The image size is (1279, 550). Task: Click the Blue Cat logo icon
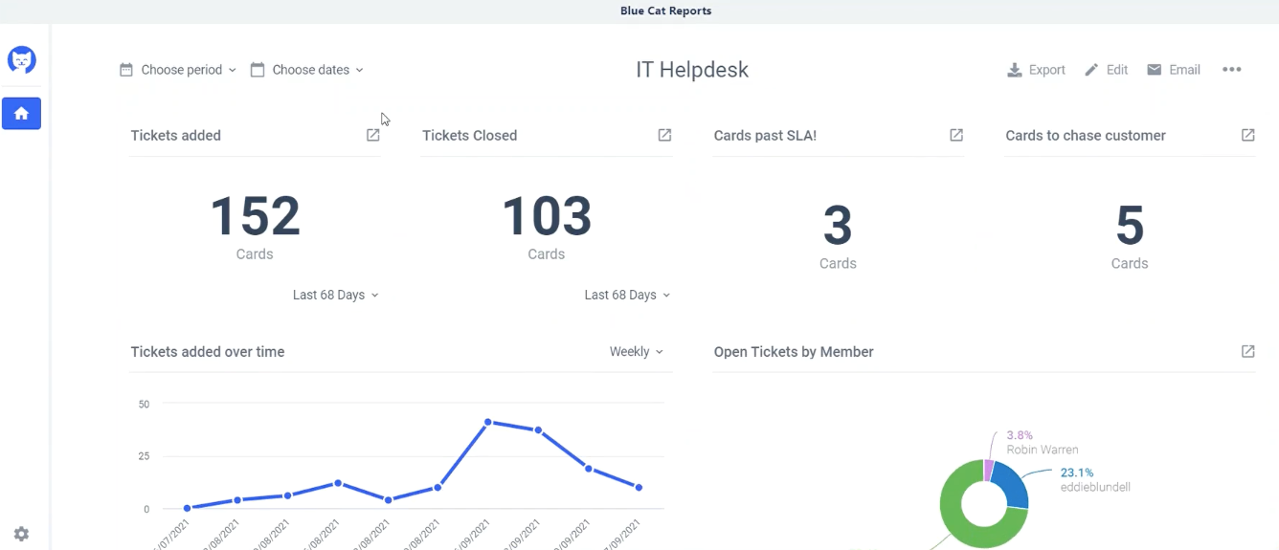[21, 60]
